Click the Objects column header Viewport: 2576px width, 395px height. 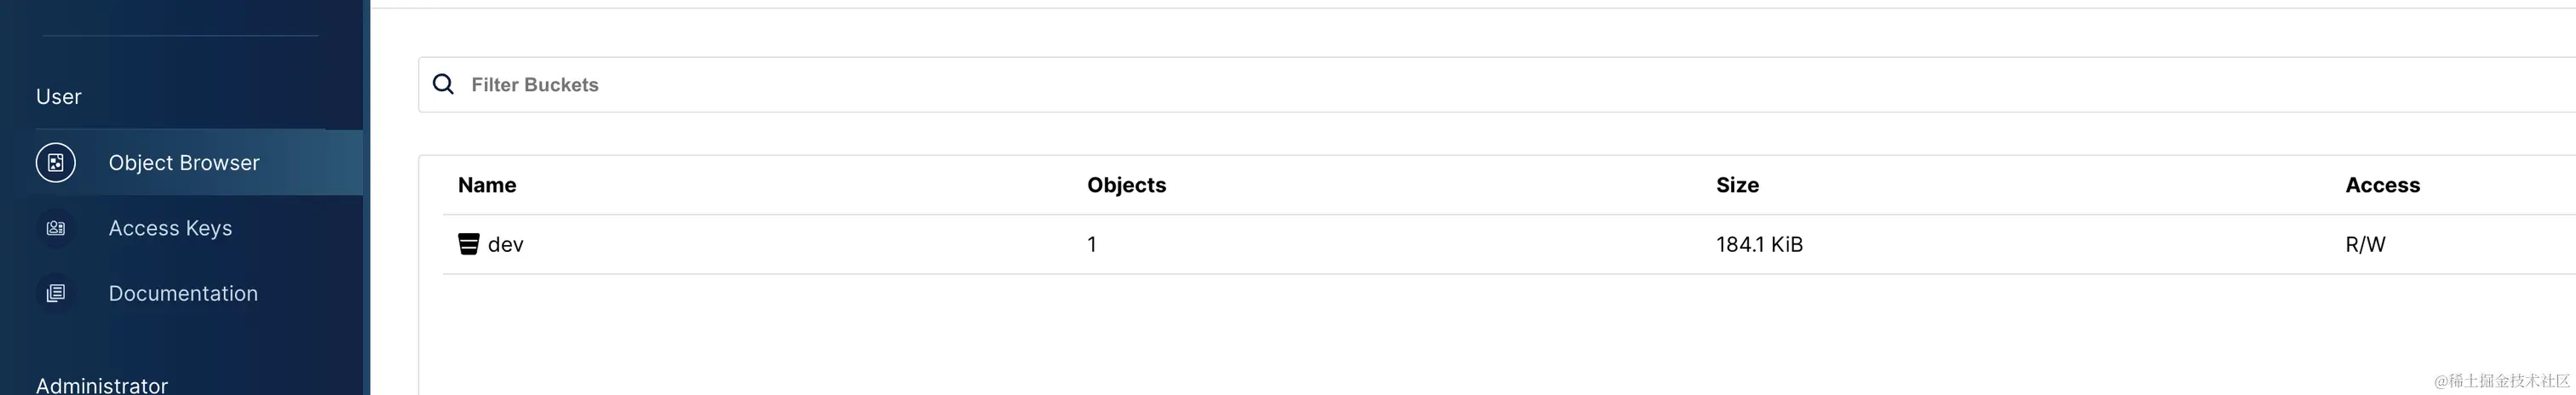click(x=1126, y=185)
